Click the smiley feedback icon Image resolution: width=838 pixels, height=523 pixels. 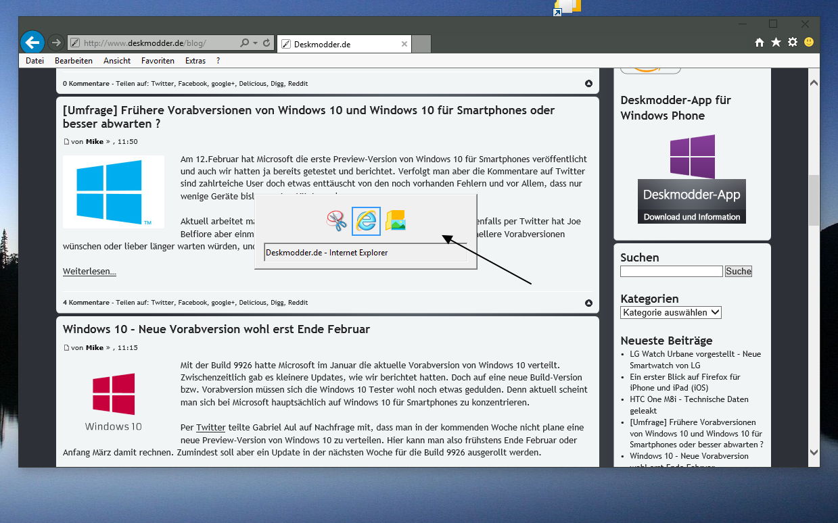coord(809,42)
